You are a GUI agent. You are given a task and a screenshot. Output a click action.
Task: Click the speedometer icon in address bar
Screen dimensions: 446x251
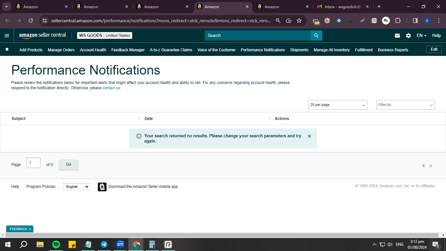click(289, 21)
